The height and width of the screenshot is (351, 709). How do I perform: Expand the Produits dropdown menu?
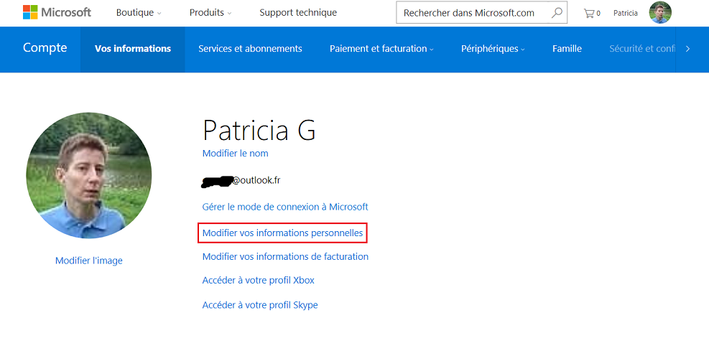tap(210, 13)
